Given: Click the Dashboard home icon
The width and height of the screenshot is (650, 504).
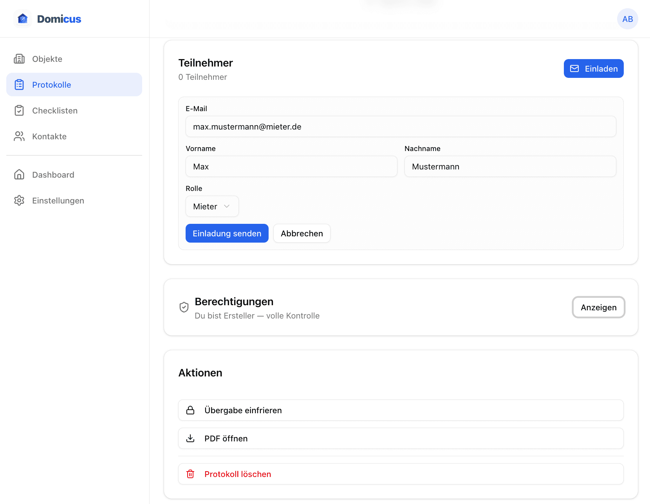Looking at the screenshot, I should coord(19,175).
